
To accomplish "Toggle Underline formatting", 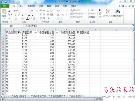I will click(x=22, y=15).
